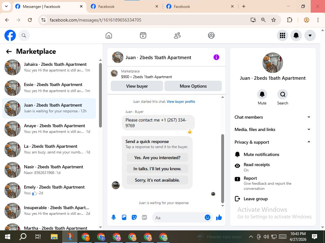Image resolution: width=325 pixels, height=243 pixels.
Task: Open the Chrome three-dot menu
Action: pyautogui.click(x=318, y=20)
